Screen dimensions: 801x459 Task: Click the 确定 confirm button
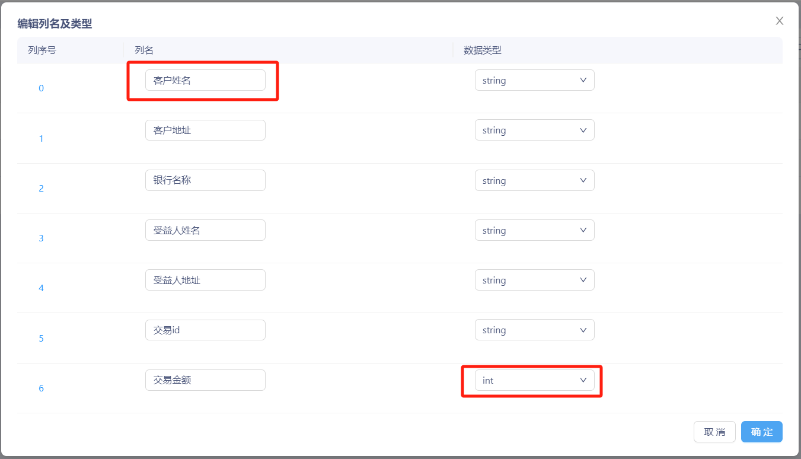coord(761,432)
